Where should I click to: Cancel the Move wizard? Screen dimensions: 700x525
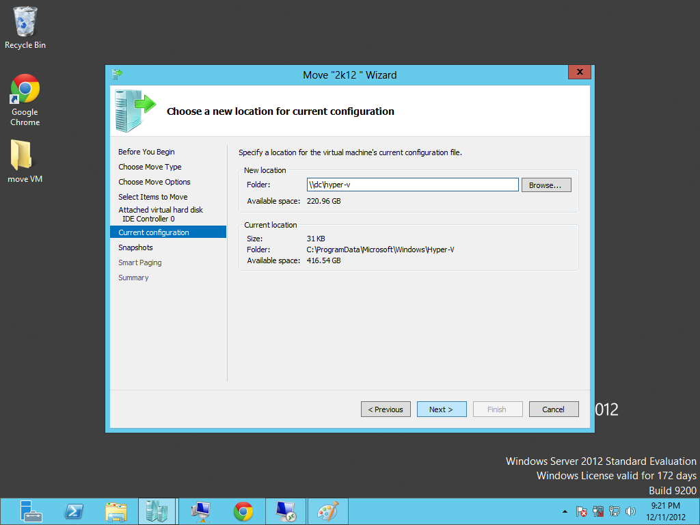tap(553, 409)
